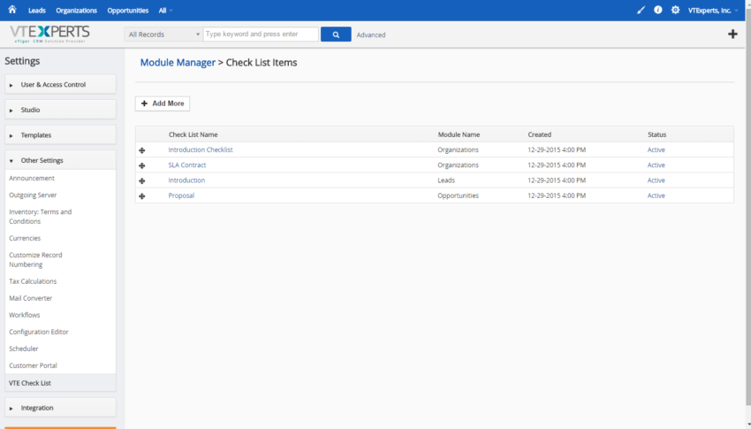Open the Introduction checklist for Leads
The height and width of the screenshot is (429, 751).
186,180
